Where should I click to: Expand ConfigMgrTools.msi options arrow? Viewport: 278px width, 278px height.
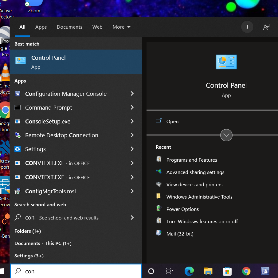click(x=132, y=191)
